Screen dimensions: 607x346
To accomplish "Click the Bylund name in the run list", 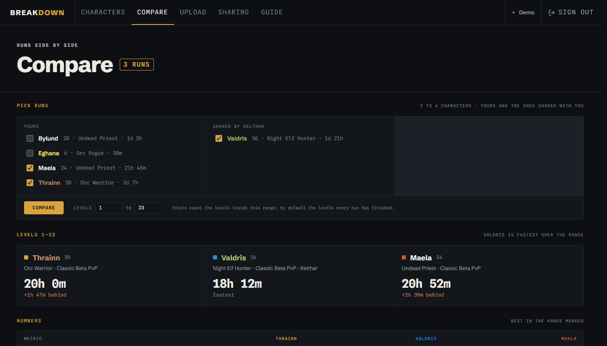I will [x=48, y=138].
